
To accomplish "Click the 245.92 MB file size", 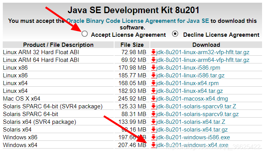I will [132, 98].
